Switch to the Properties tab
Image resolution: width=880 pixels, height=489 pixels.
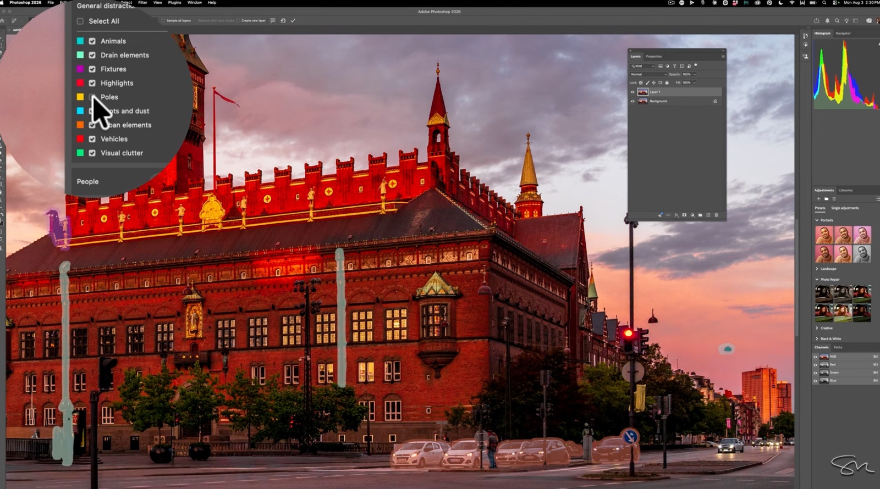654,57
